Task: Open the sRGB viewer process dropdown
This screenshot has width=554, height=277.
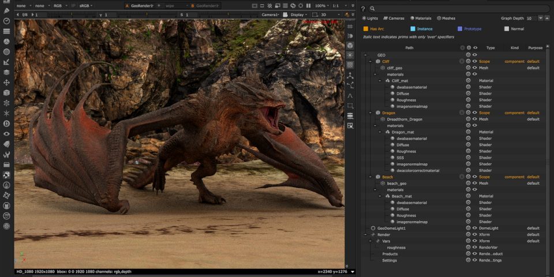Action: tap(86, 6)
